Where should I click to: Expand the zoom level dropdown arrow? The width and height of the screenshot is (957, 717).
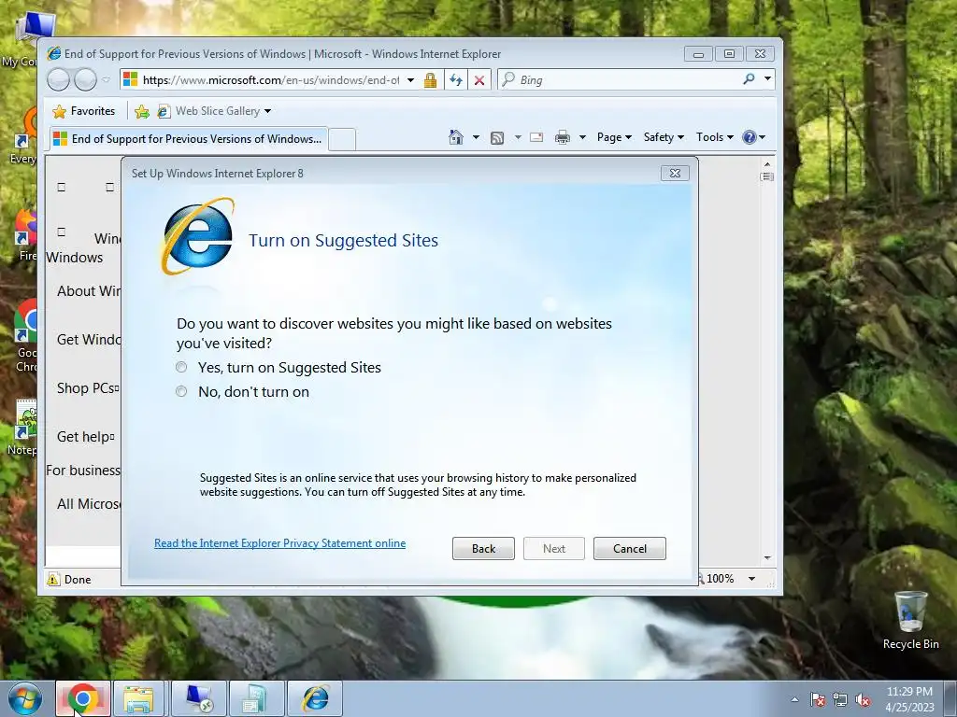coord(752,579)
